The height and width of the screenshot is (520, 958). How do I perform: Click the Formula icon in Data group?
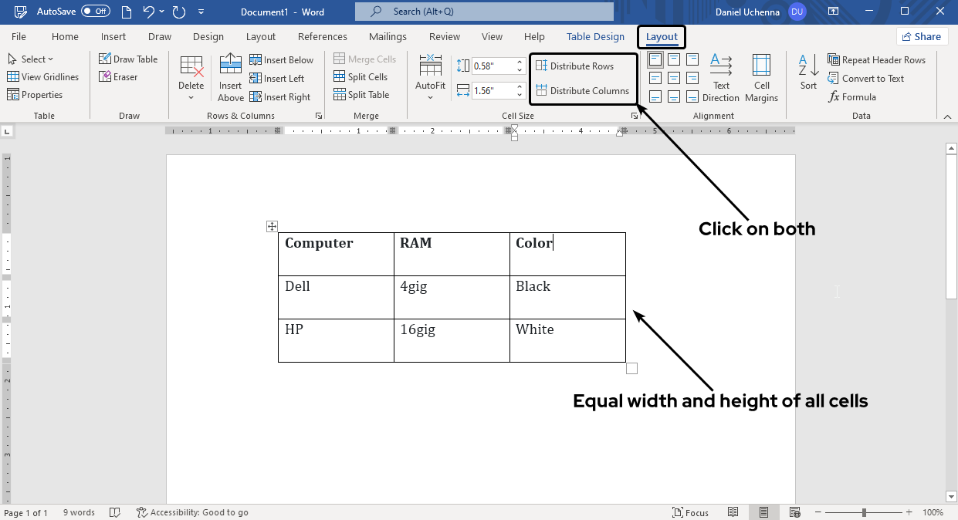tap(852, 97)
